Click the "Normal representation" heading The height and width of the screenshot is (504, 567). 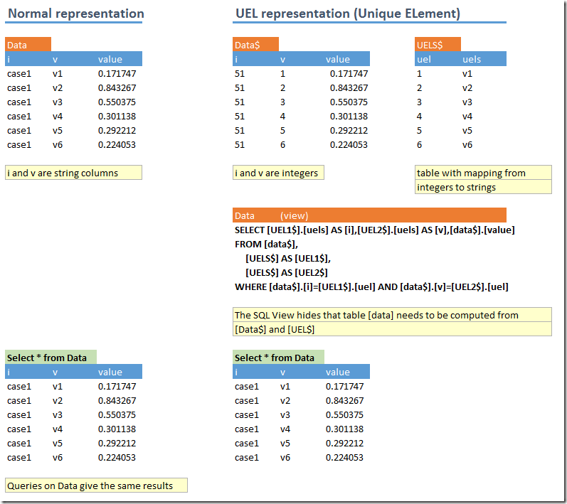point(75,14)
